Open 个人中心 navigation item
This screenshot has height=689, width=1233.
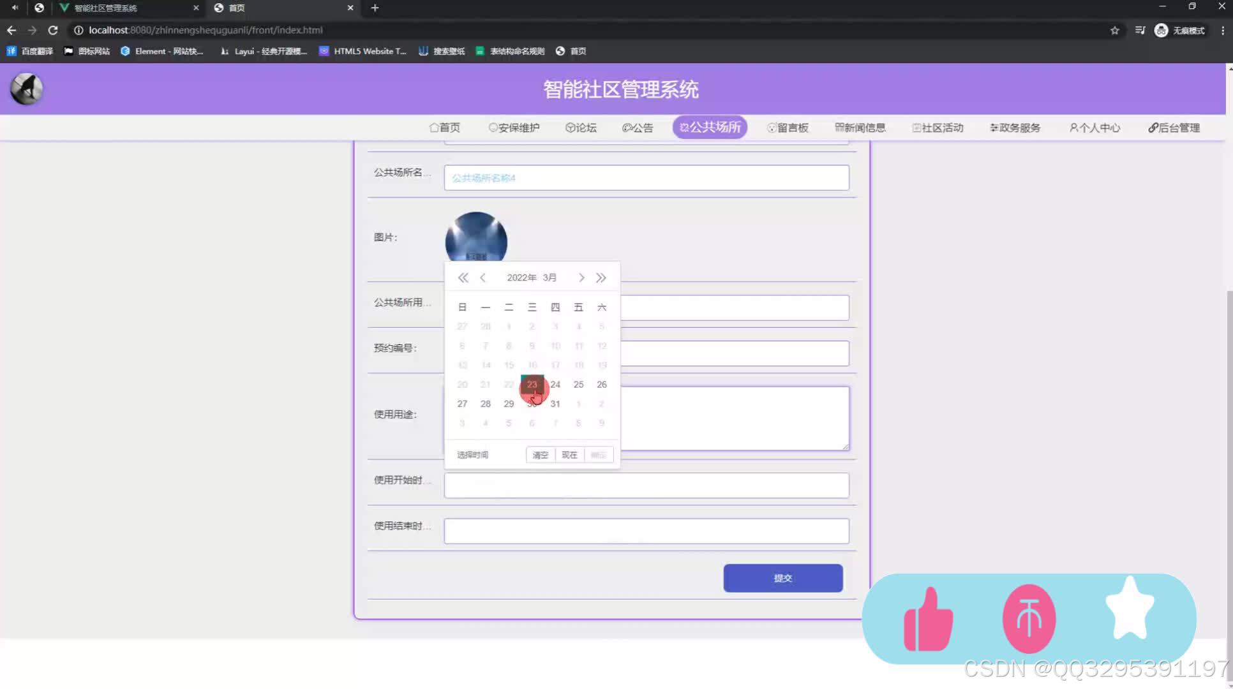(1095, 128)
